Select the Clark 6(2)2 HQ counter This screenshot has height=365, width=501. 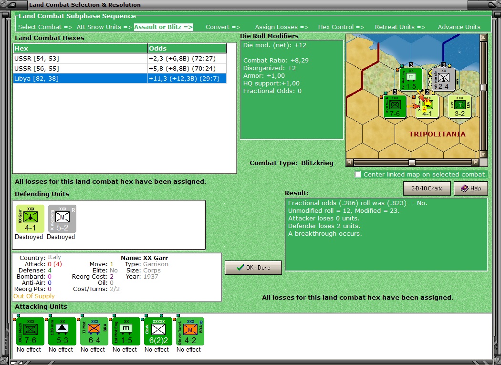tap(157, 331)
